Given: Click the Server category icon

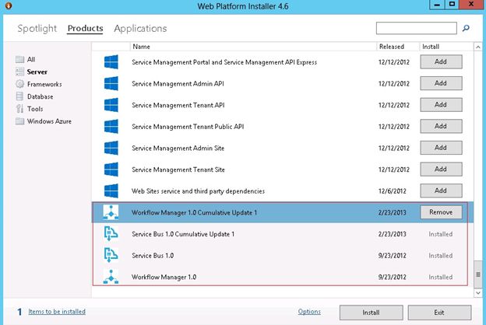Looking at the screenshot, I should [19, 72].
